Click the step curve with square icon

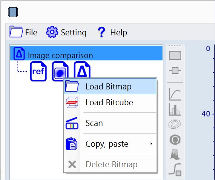[x=175, y=170]
